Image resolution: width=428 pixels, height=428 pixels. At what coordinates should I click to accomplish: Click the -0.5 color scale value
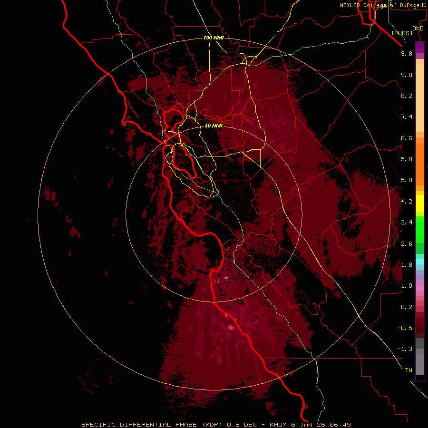(x=405, y=328)
